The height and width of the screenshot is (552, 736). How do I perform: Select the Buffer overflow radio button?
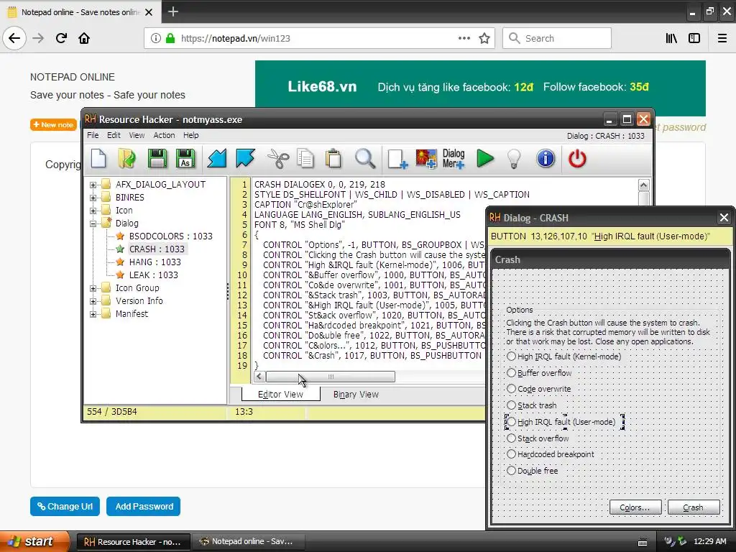coord(511,373)
